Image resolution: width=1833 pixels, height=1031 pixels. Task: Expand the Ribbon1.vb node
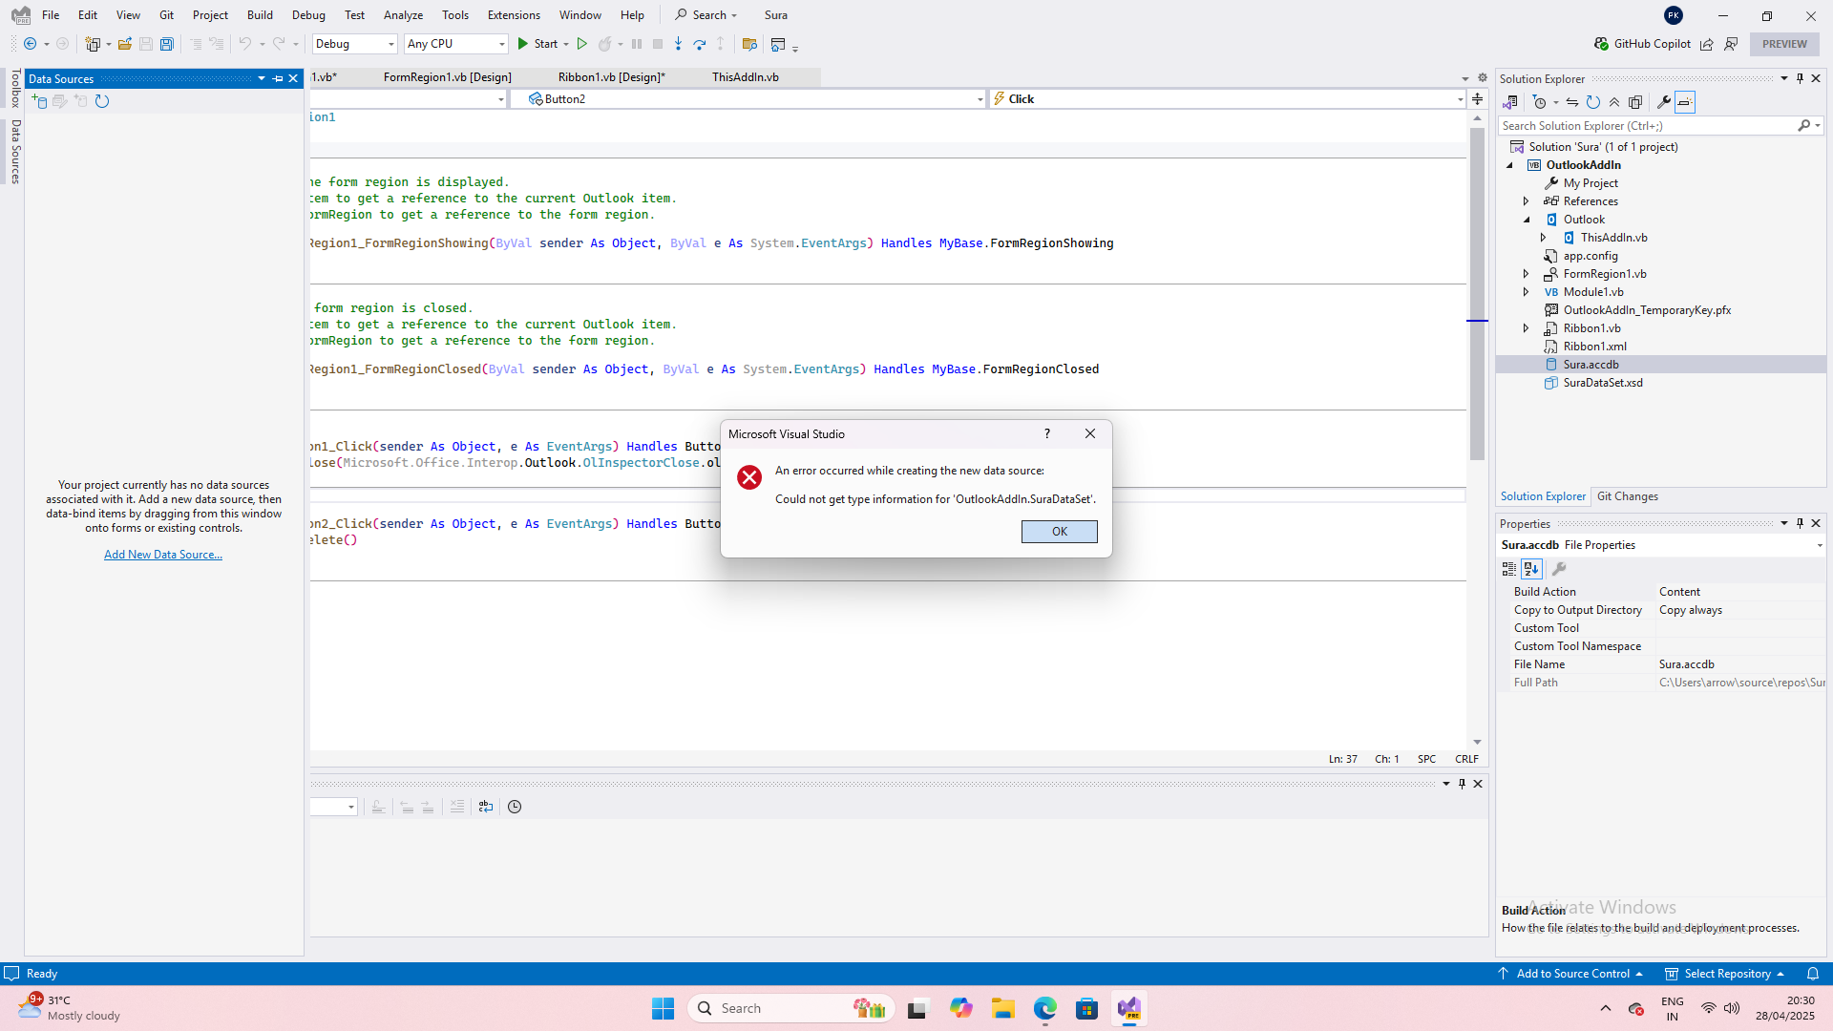tap(1527, 328)
